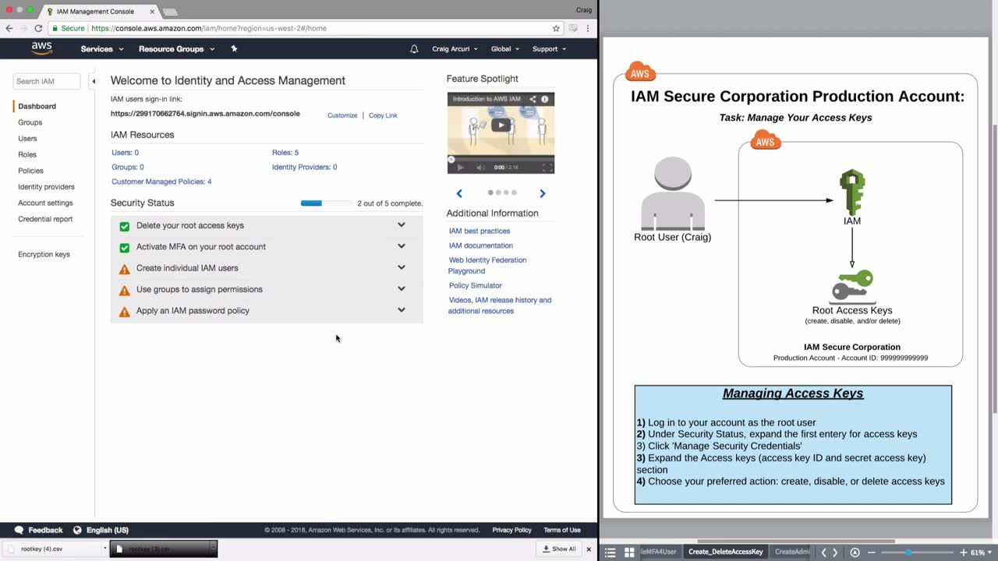Screen dimensions: 998x561
Task: Open Policies in the IAM sidebar
Action: click(30, 171)
